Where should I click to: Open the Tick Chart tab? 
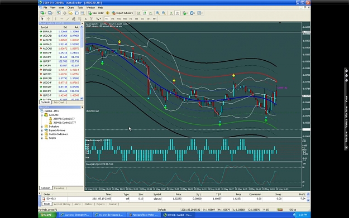tap(59, 103)
